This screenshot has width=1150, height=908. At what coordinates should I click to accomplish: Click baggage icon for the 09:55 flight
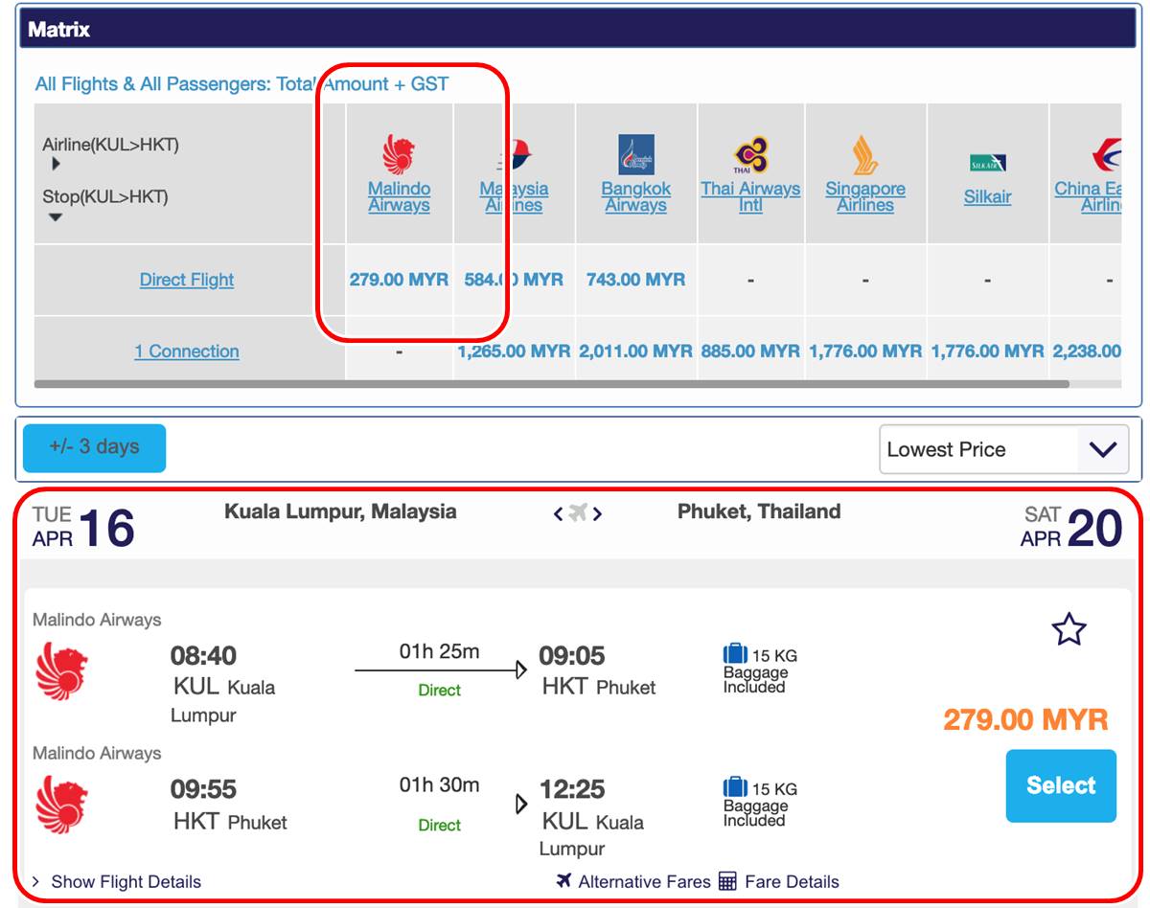735,787
